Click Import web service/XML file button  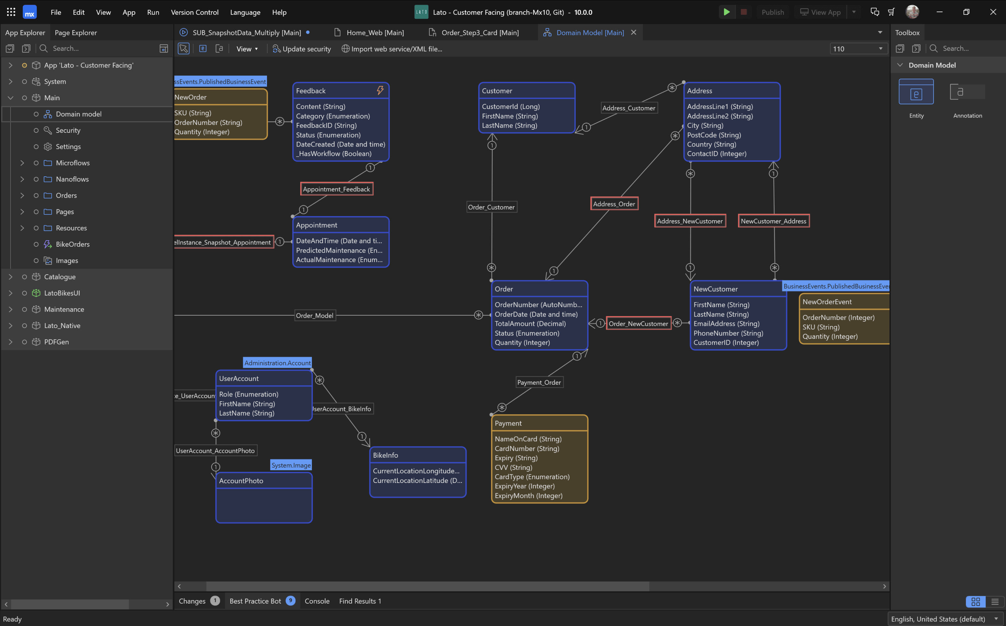click(x=392, y=49)
